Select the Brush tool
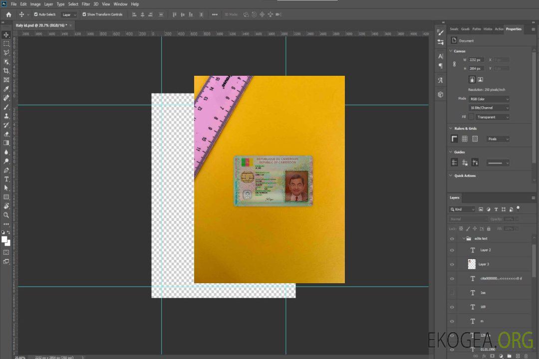The width and height of the screenshot is (539, 359). pyautogui.click(x=6, y=107)
